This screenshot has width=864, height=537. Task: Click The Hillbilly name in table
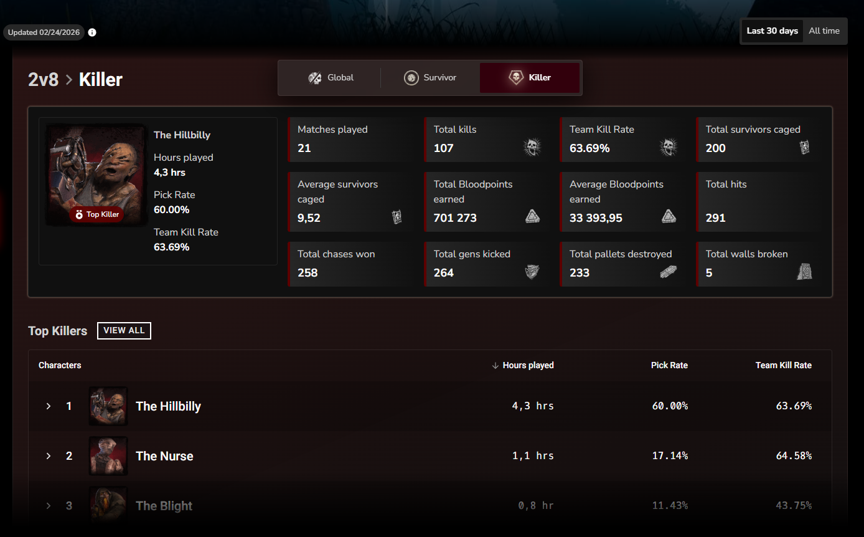168,406
